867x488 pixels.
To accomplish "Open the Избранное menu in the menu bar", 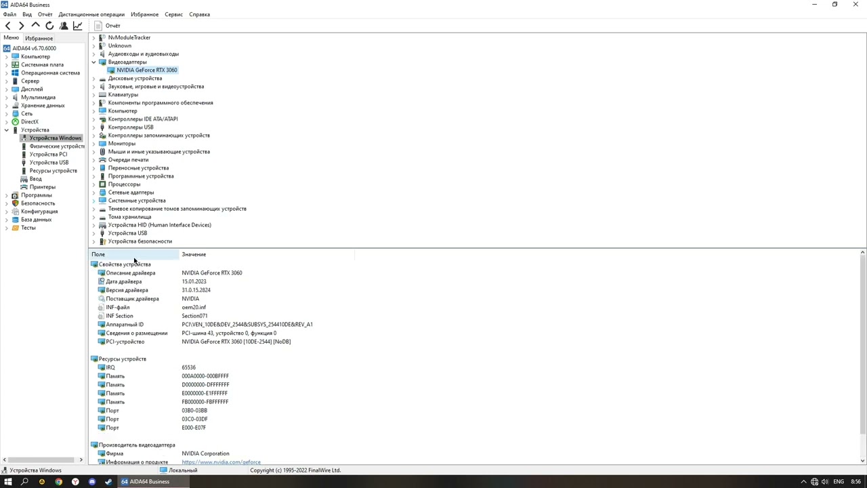I will [x=144, y=14].
